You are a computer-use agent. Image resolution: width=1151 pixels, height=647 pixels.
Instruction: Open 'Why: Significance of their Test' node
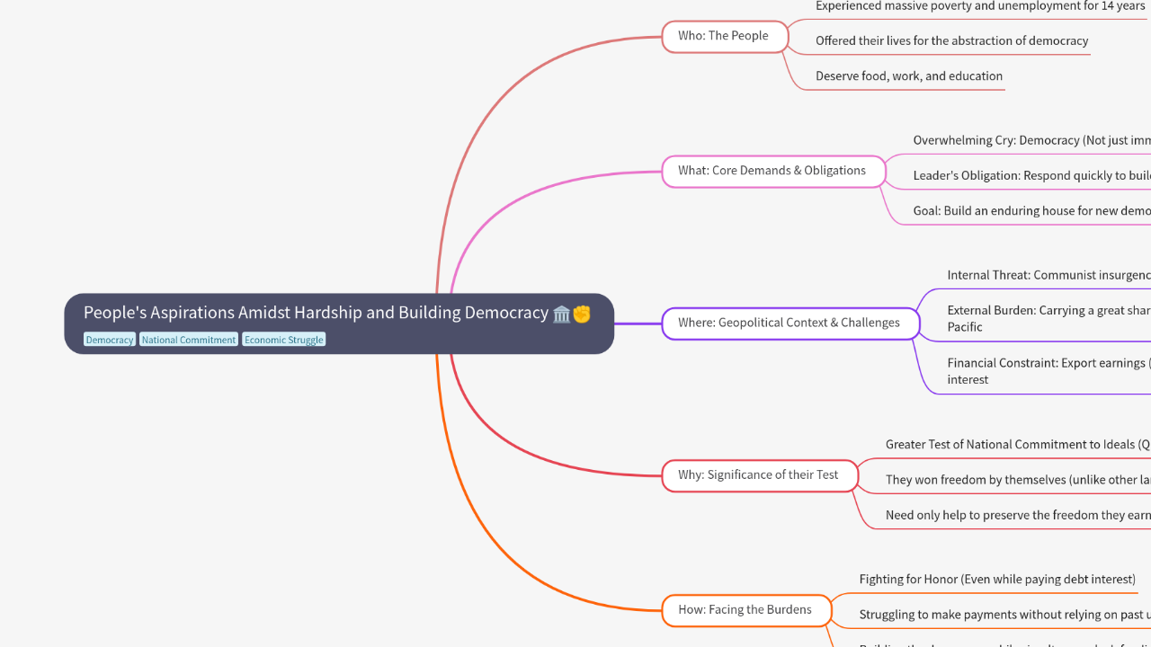tap(758, 475)
